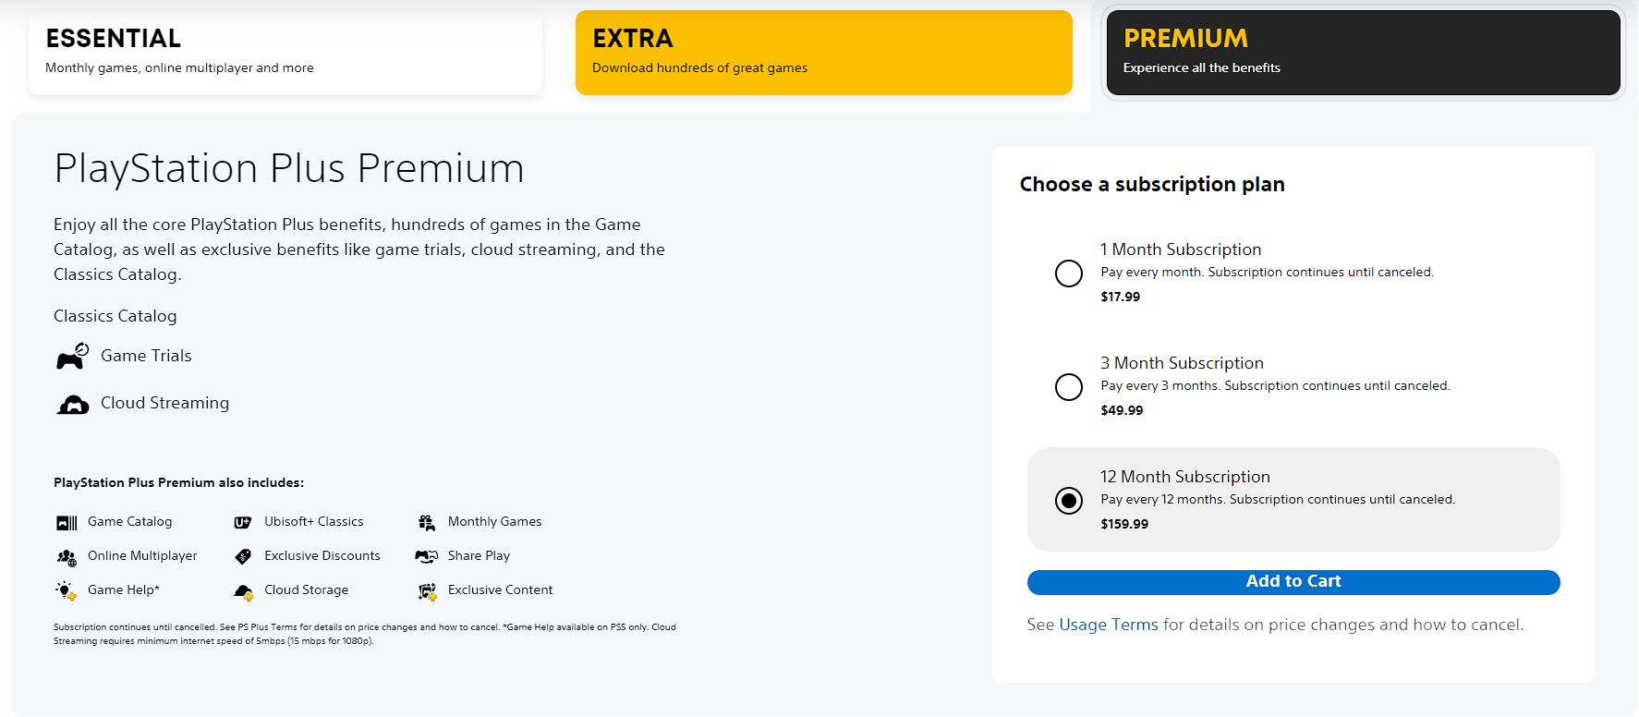
Task: Click the Add to Cart button
Action: pyautogui.click(x=1293, y=581)
